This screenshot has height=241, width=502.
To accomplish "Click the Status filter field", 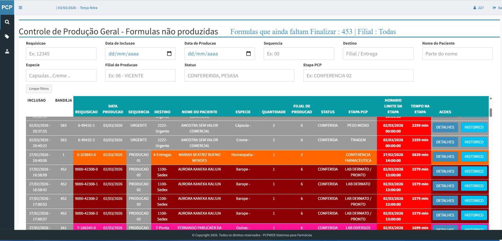I will pos(239,75).
